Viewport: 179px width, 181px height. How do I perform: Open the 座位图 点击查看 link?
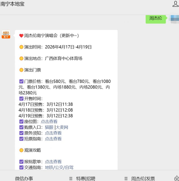click(x=49, y=121)
